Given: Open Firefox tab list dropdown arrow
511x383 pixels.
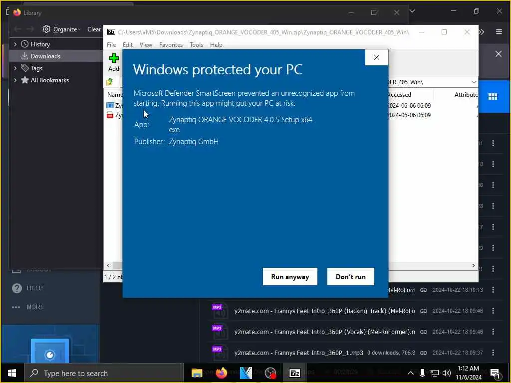Looking at the screenshot, I should (412, 11).
